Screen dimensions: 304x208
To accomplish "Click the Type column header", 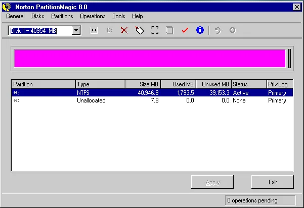I will click(100, 84).
